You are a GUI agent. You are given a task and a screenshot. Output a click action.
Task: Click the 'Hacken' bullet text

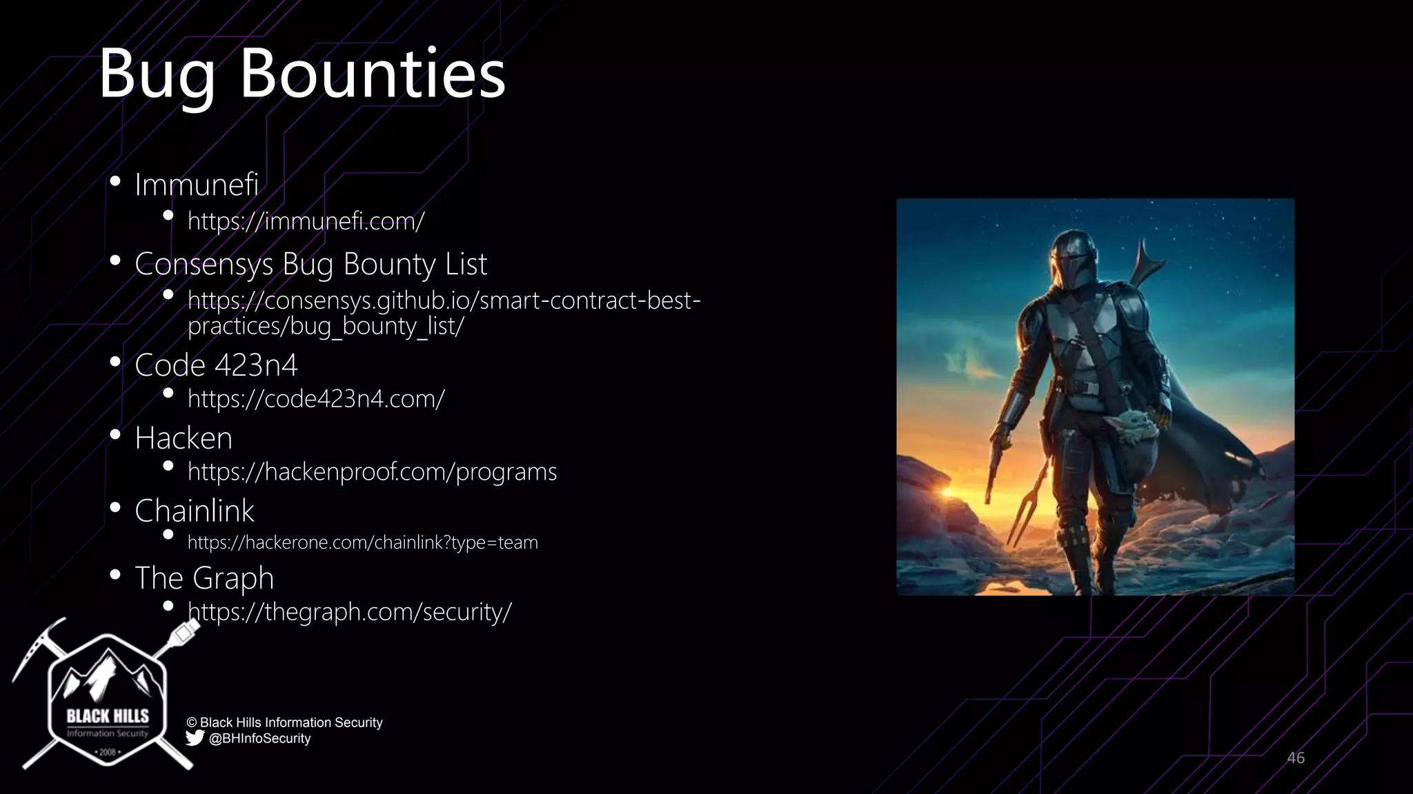point(184,438)
